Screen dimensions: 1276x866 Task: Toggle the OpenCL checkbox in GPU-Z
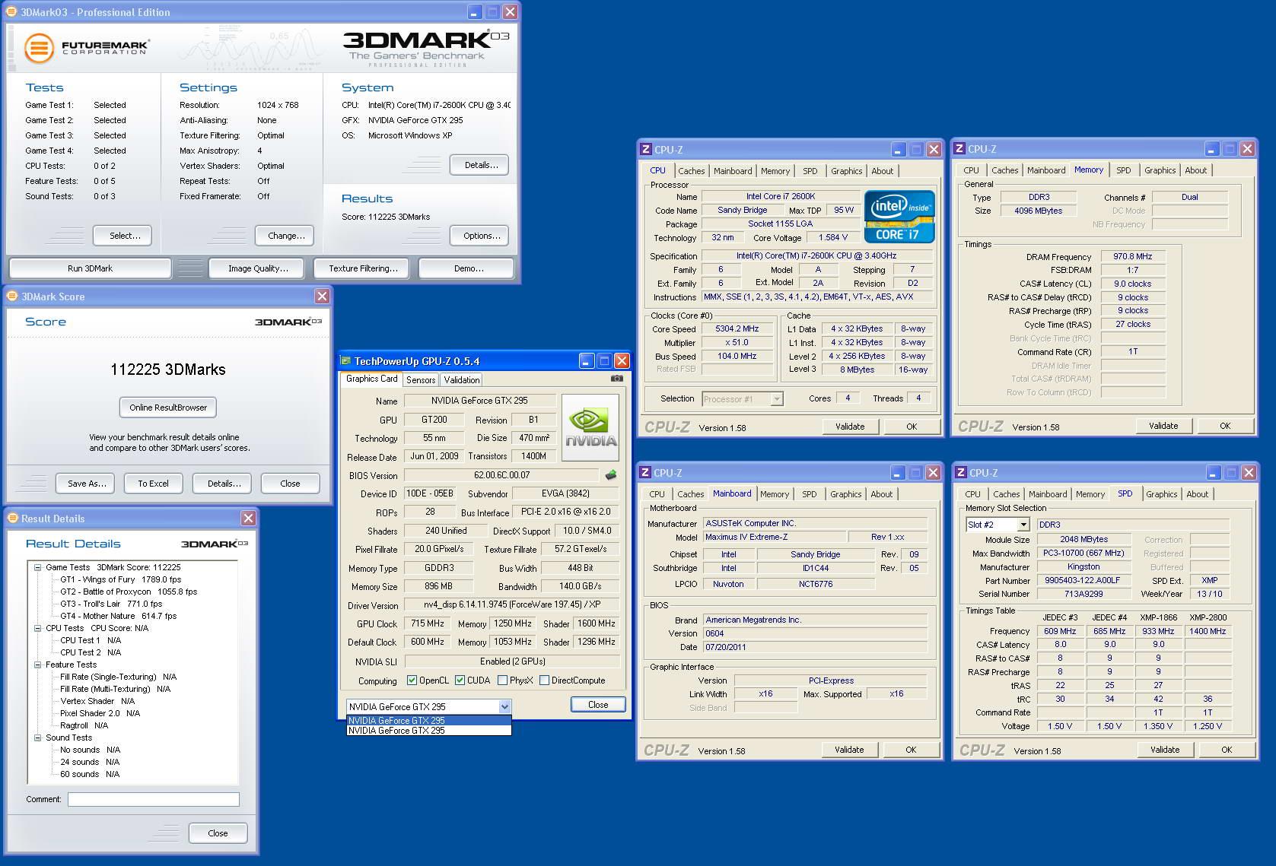(x=412, y=680)
